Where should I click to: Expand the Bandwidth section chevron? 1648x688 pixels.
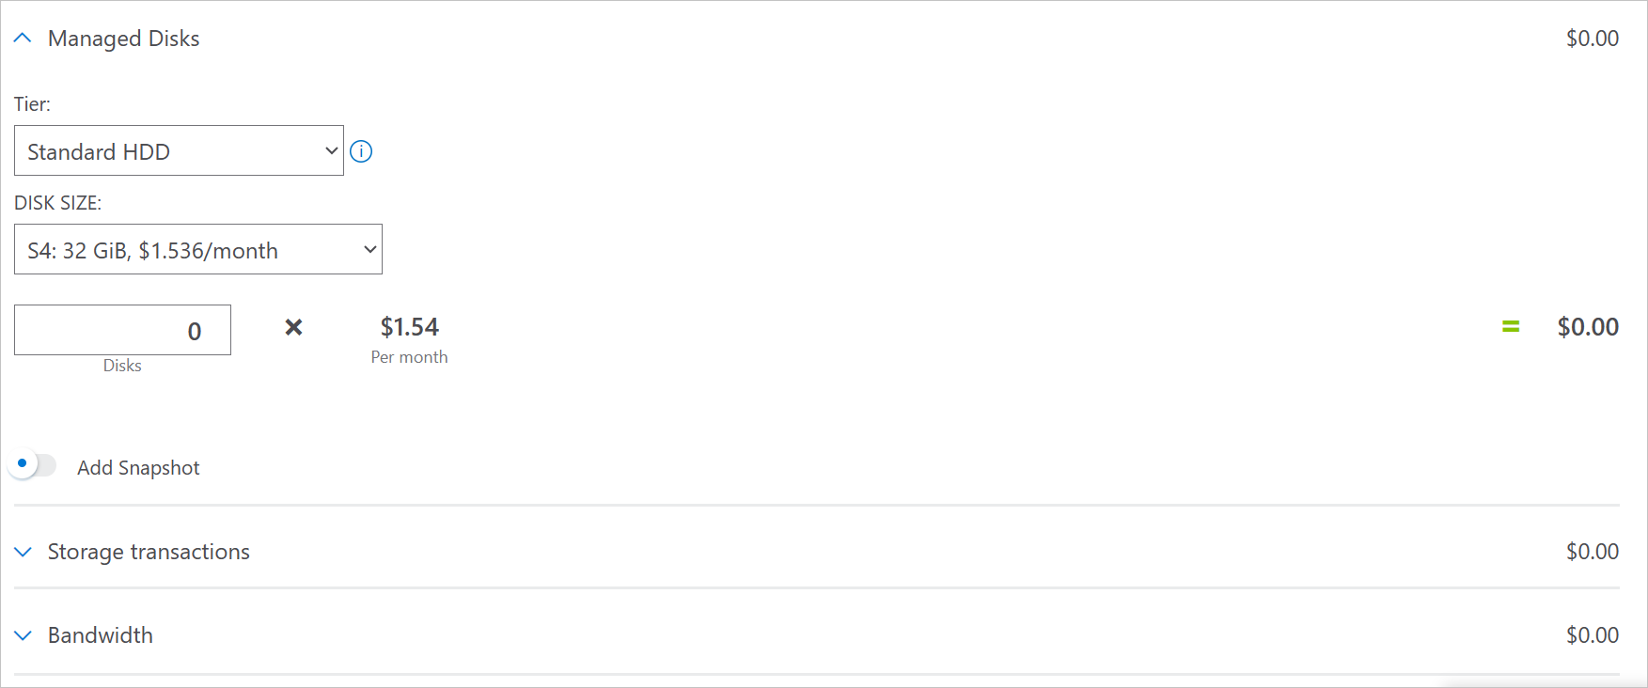click(24, 635)
